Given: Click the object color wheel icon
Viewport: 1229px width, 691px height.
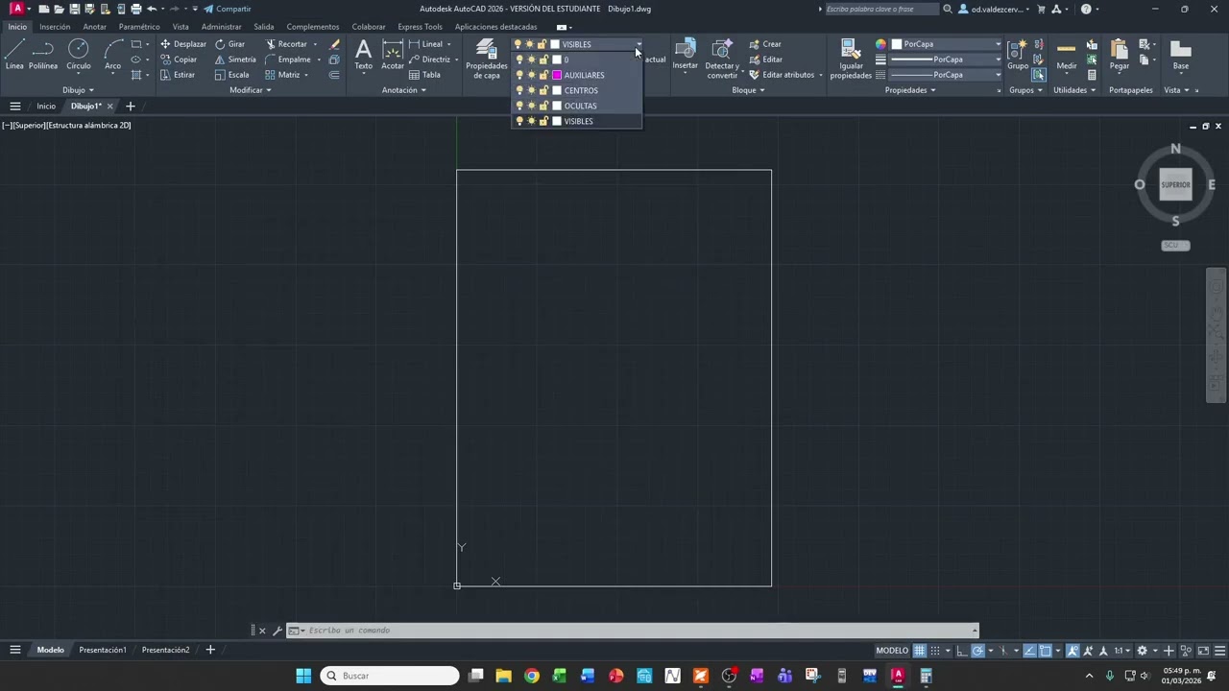Looking at the screenshot, I should click(880, 44).
